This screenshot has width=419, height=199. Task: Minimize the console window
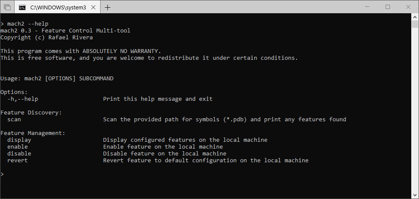(x=367, y=7)
